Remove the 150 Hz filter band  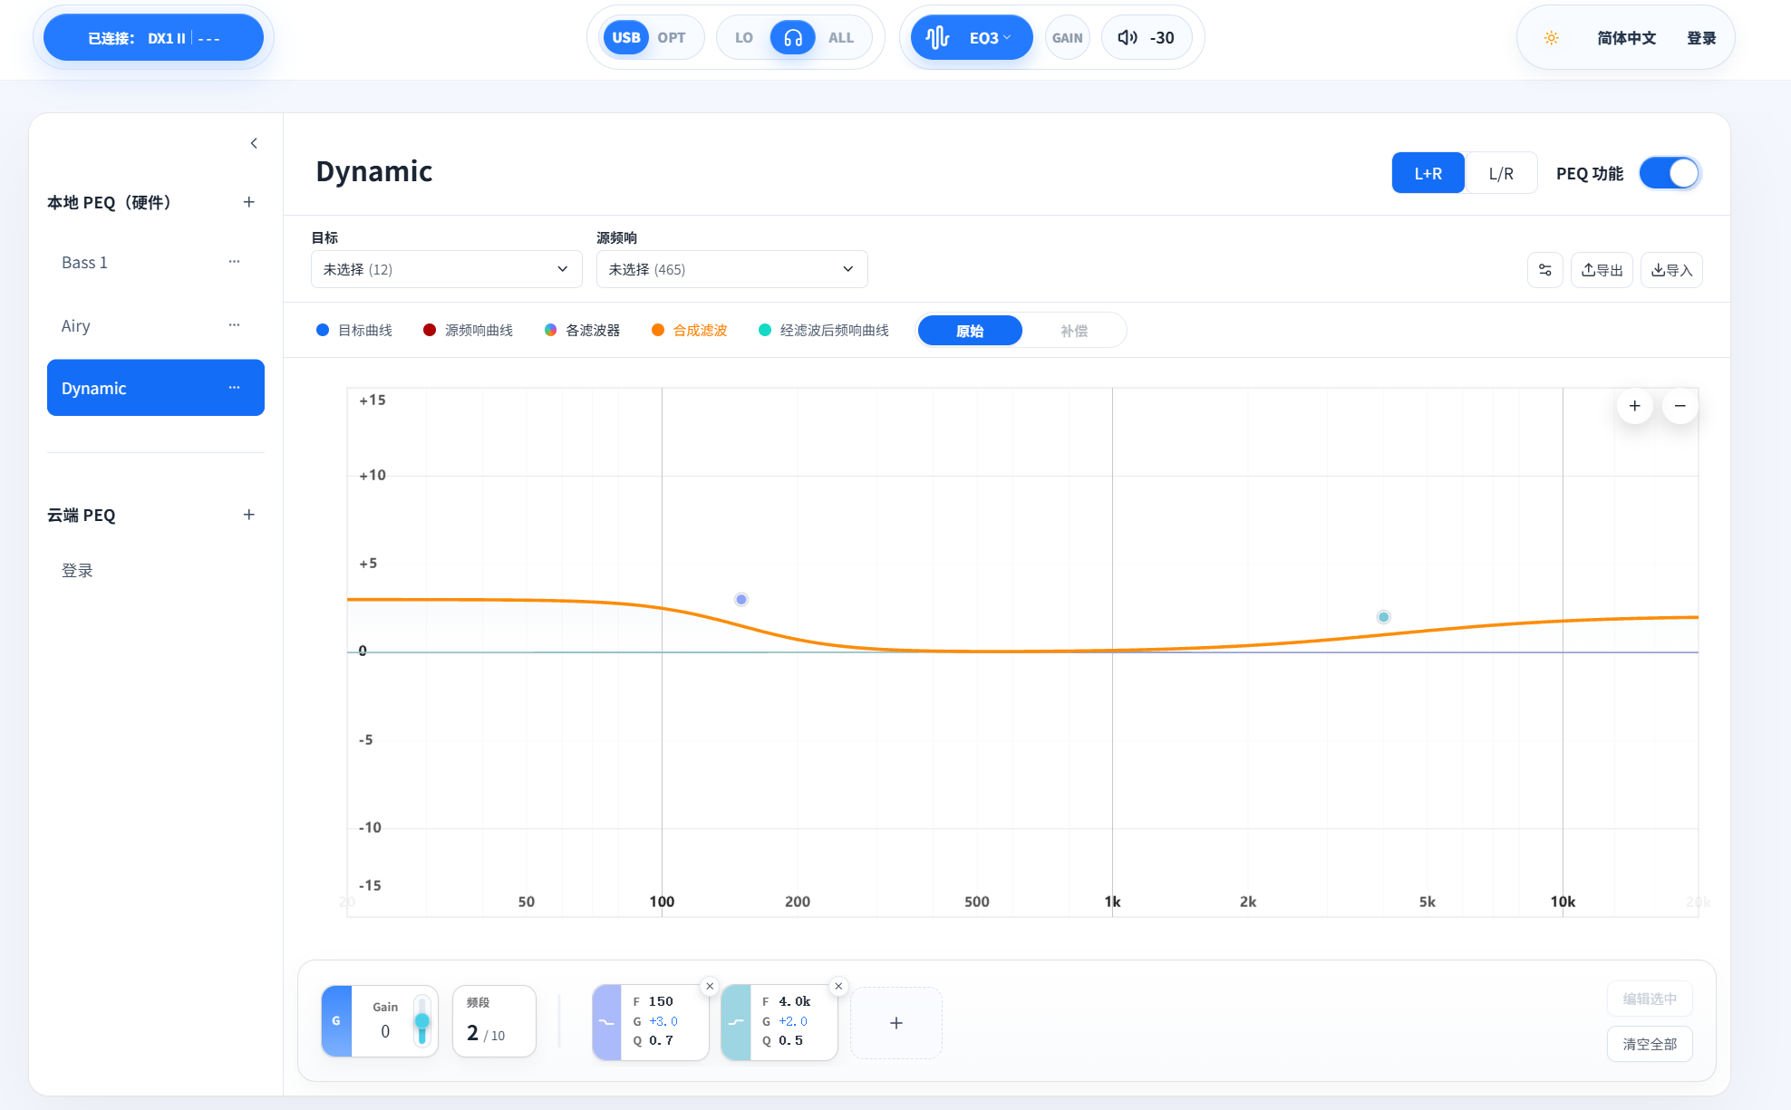(x=710, y=986)
